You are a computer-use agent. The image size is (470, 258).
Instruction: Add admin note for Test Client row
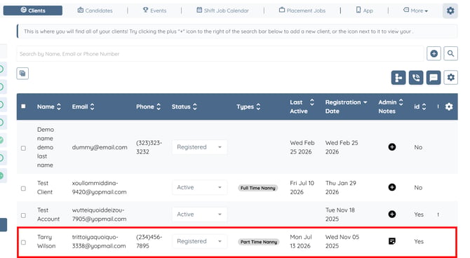(x=391, y=187)
